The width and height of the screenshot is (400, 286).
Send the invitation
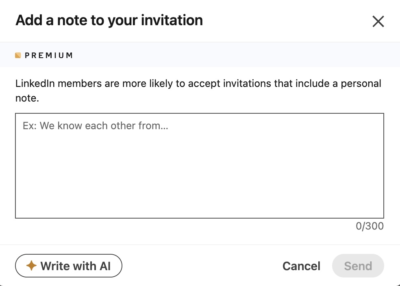(x=358, y=266)
